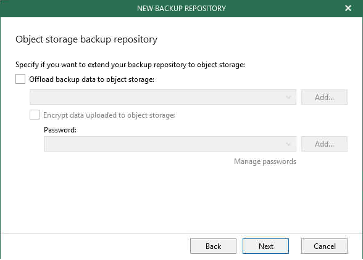
Task: Click Add... next to Password dropdown
Action: coord(324,144)
